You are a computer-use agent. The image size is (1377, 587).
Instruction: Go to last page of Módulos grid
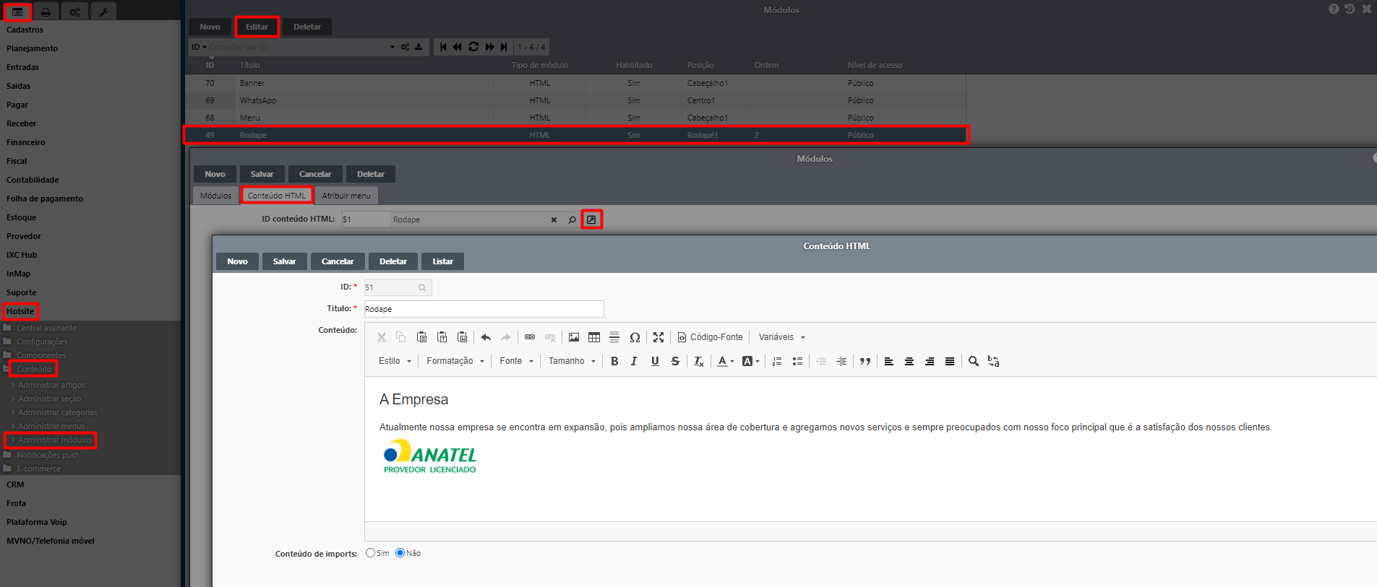(x=504, y=47)
